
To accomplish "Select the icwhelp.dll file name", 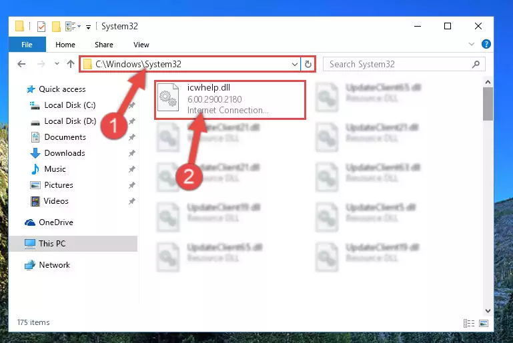I will pyautogui.click(x=209, y=87).
